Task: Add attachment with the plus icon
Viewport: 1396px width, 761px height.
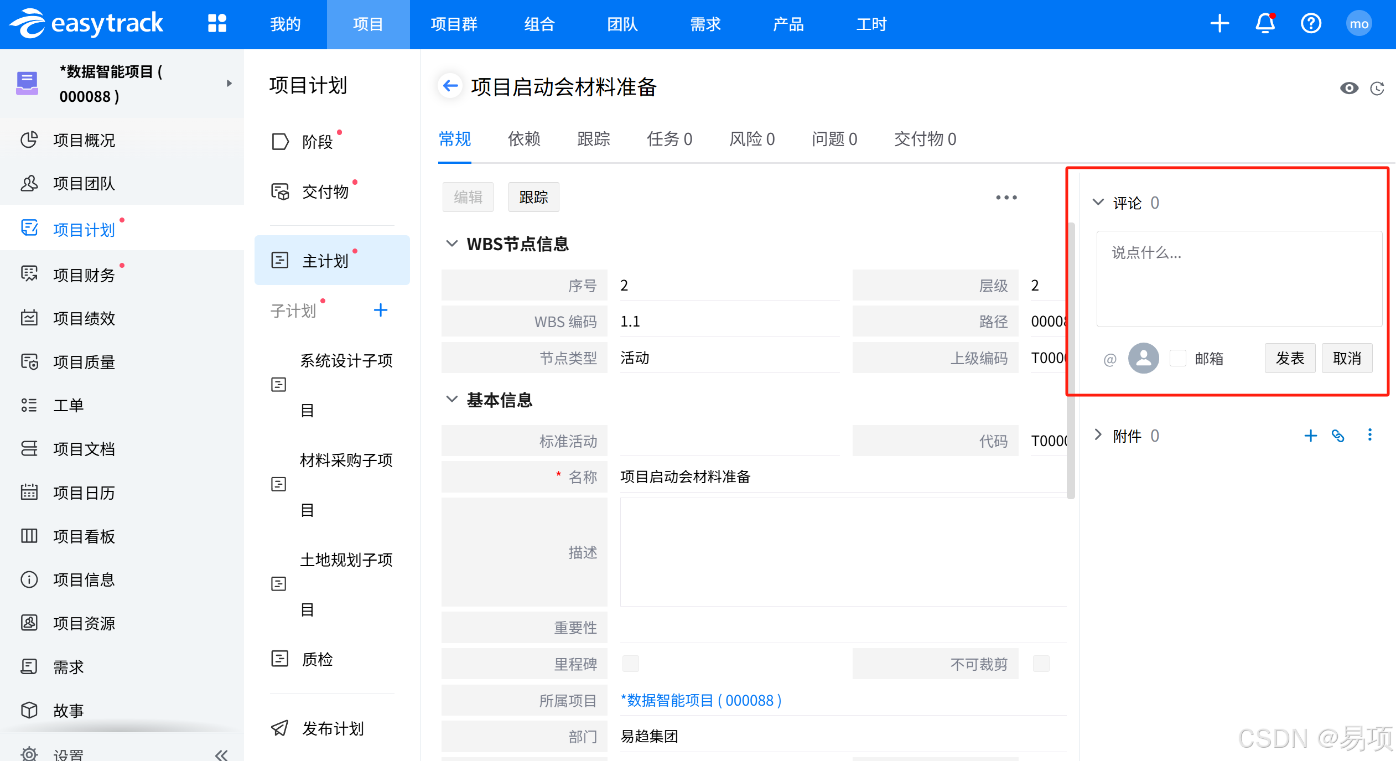Action: pyautogui.click(x=1310, y=436)
